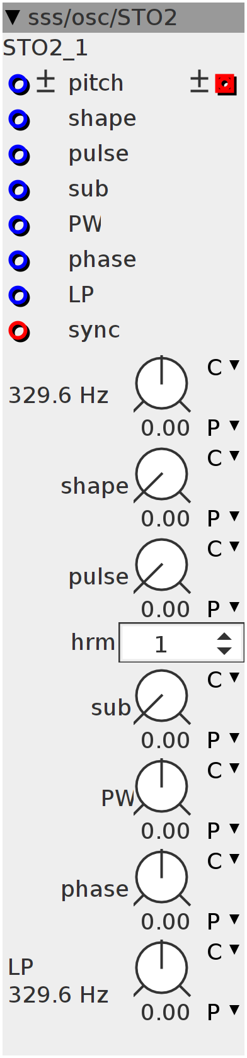Click the red square outlet jack

[x=226, y=84]
